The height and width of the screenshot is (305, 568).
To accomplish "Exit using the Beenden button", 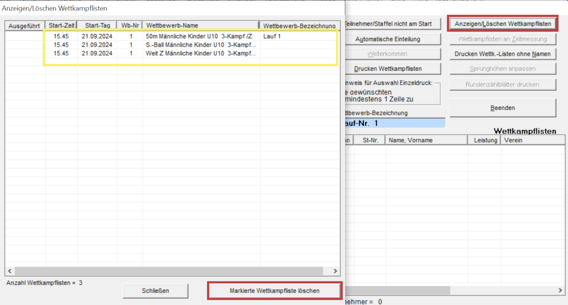I will click(x=502, y=108).
